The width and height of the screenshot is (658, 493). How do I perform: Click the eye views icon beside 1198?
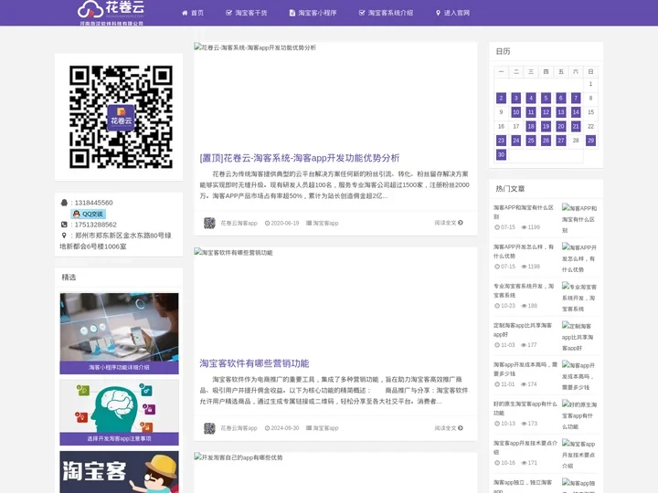point(524,267)
